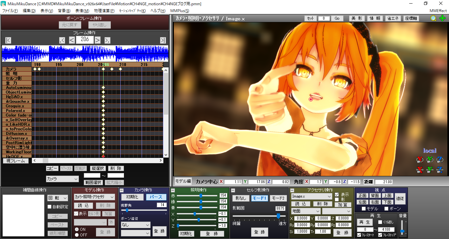Image resolution: width=449 pixels, height=239 pixels.
Task: Go to the next keyframe with the >. button
Action: (x=107, y=40)
